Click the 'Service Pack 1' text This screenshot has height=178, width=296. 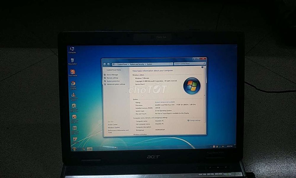(140, 84)
